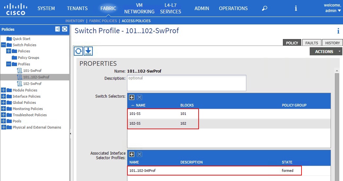Click the info icon beside Switch Profile title

[338, 31]
